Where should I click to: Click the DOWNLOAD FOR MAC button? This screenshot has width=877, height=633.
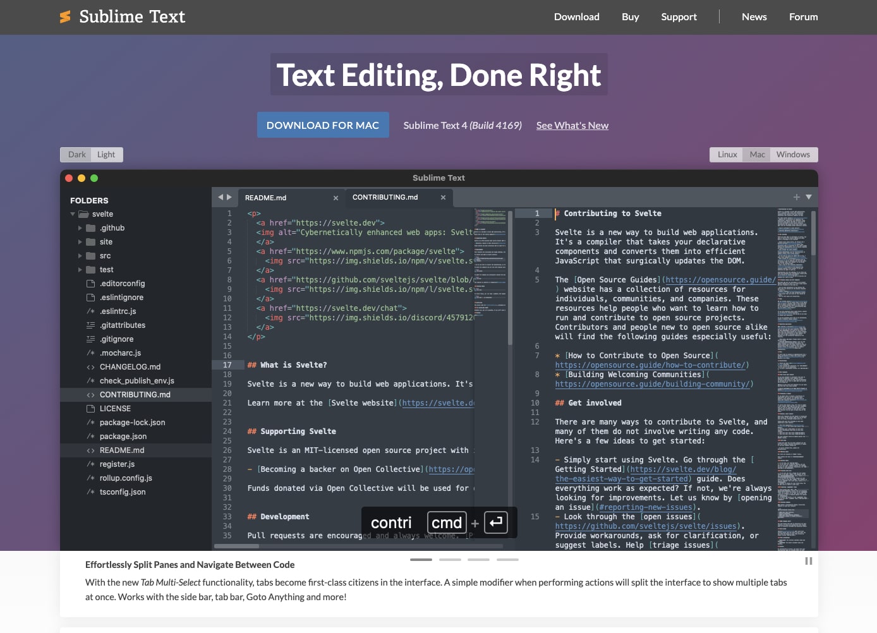pyautogui.click(x=323, y=124)
